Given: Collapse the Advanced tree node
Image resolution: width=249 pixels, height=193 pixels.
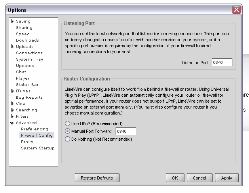Looking at the screenshot, I should coord(12,123).
